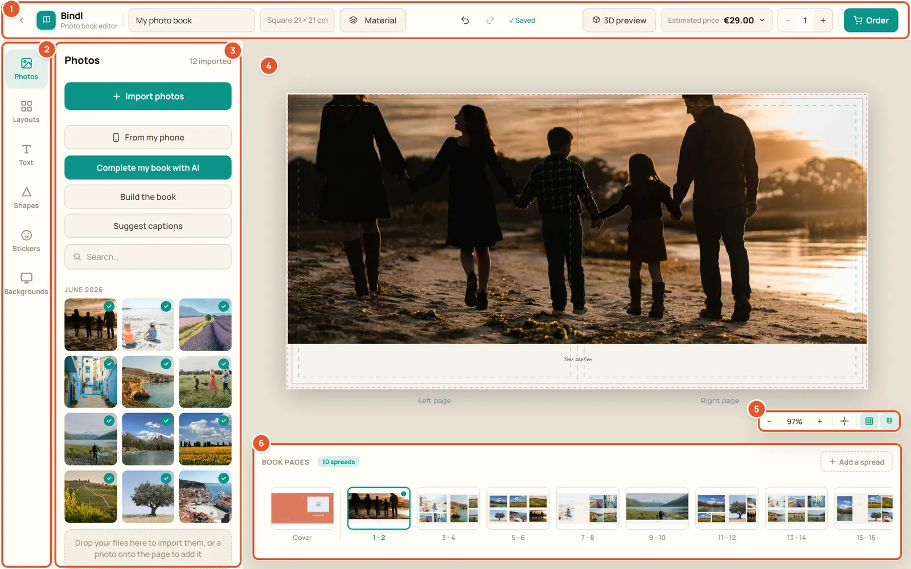The image size is (911, 569).
Task: Open the Backgrounds sidebar panel
Action: [26, 284]
